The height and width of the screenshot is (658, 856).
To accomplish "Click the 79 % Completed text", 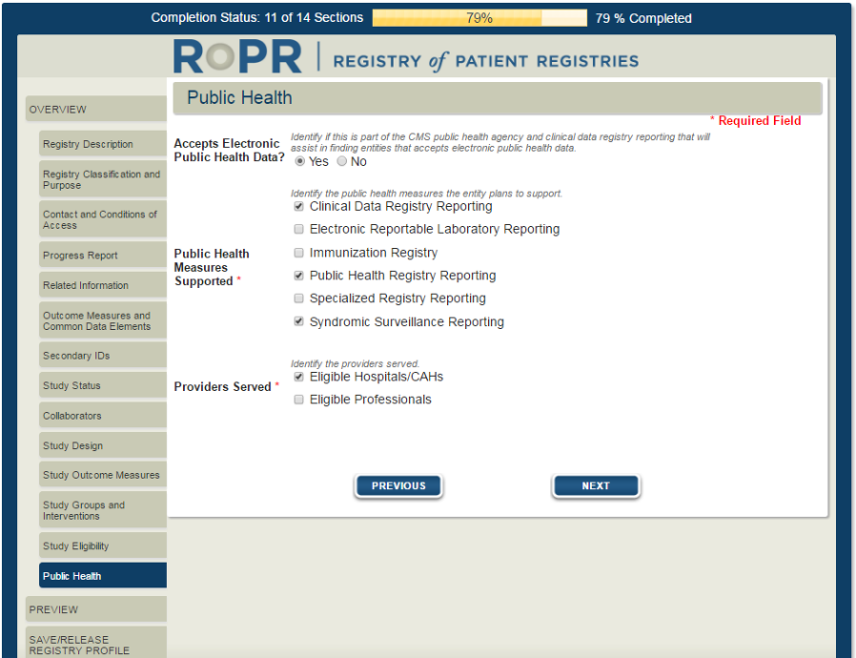I will pyautogui.click(x=643, y=18).
